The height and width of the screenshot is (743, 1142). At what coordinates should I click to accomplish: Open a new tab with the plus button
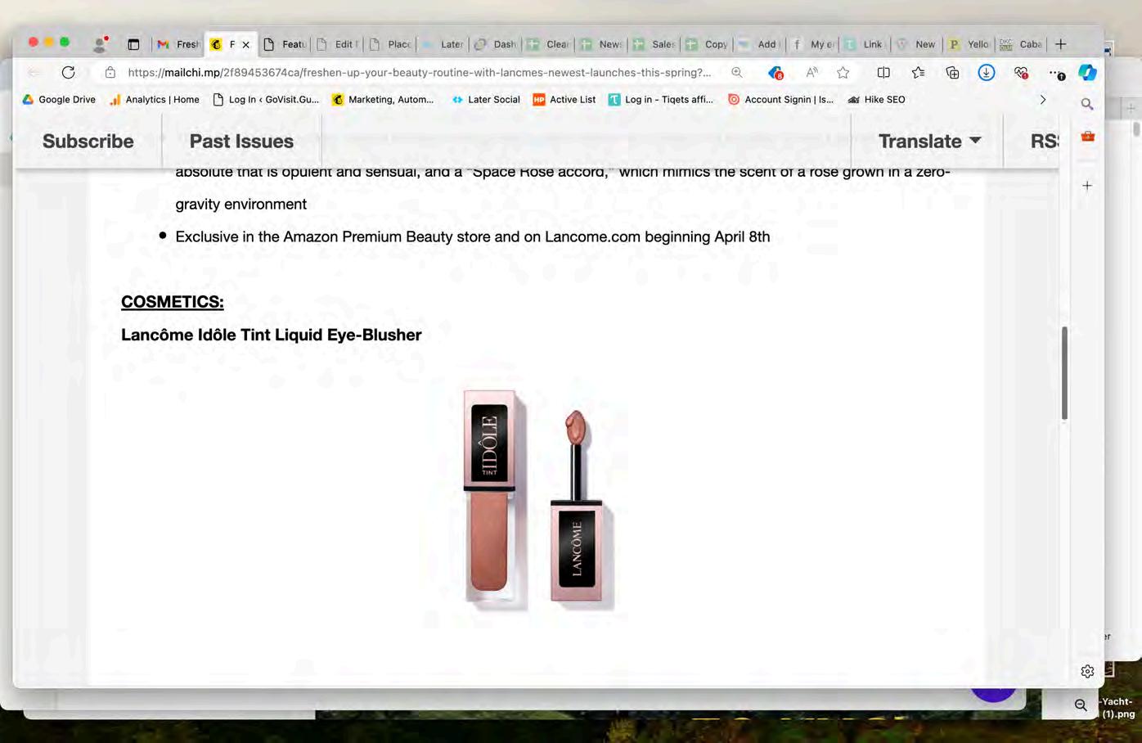1061,44
